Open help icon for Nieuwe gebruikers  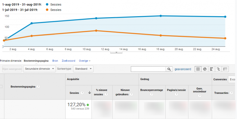tap(131, 94)
